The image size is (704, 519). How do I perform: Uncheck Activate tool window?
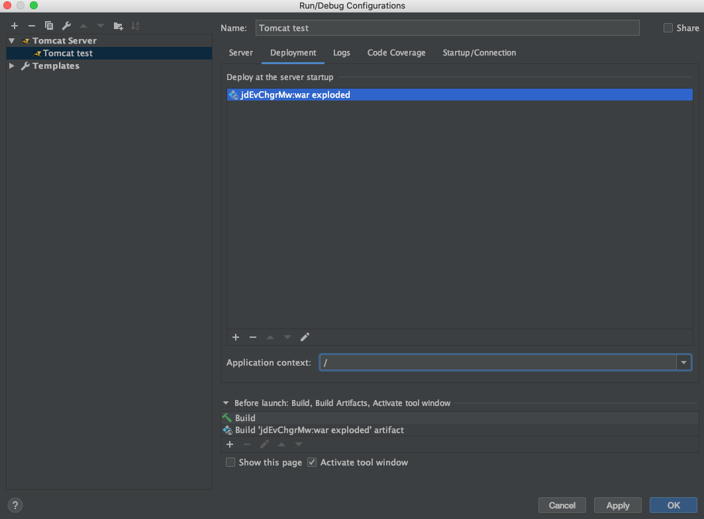point(312,462)
